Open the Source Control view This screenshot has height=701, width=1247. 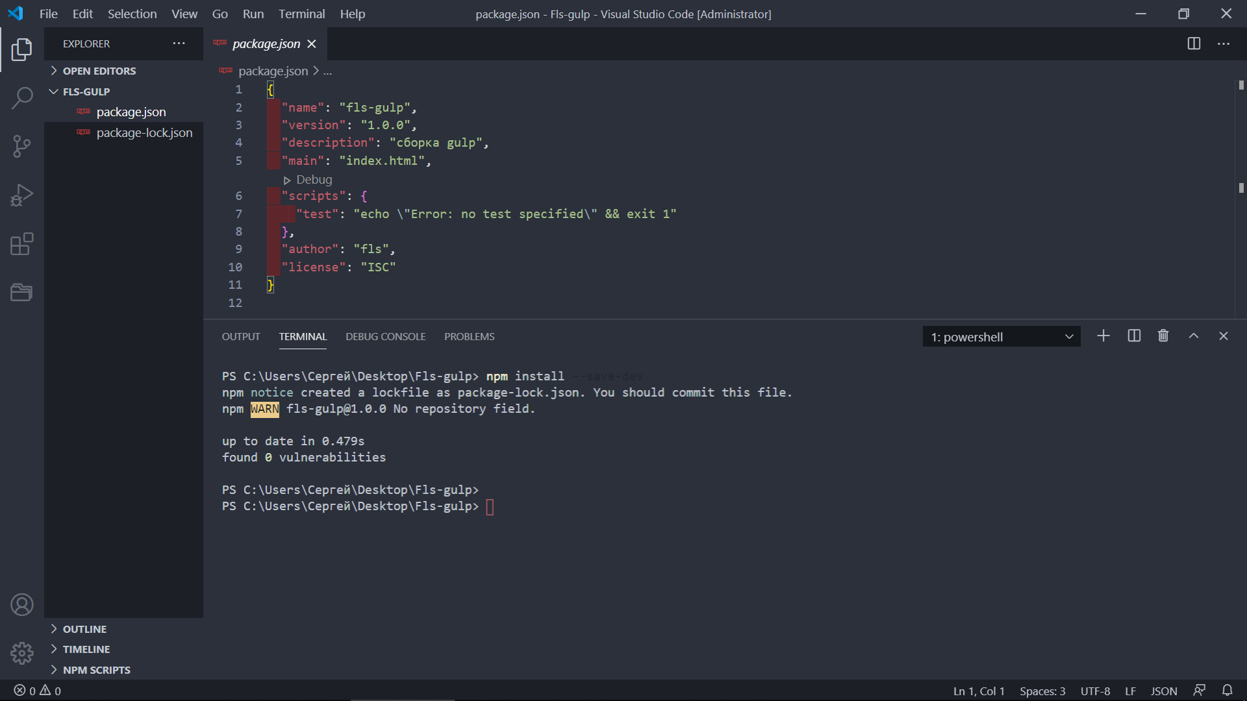point(21,147)
